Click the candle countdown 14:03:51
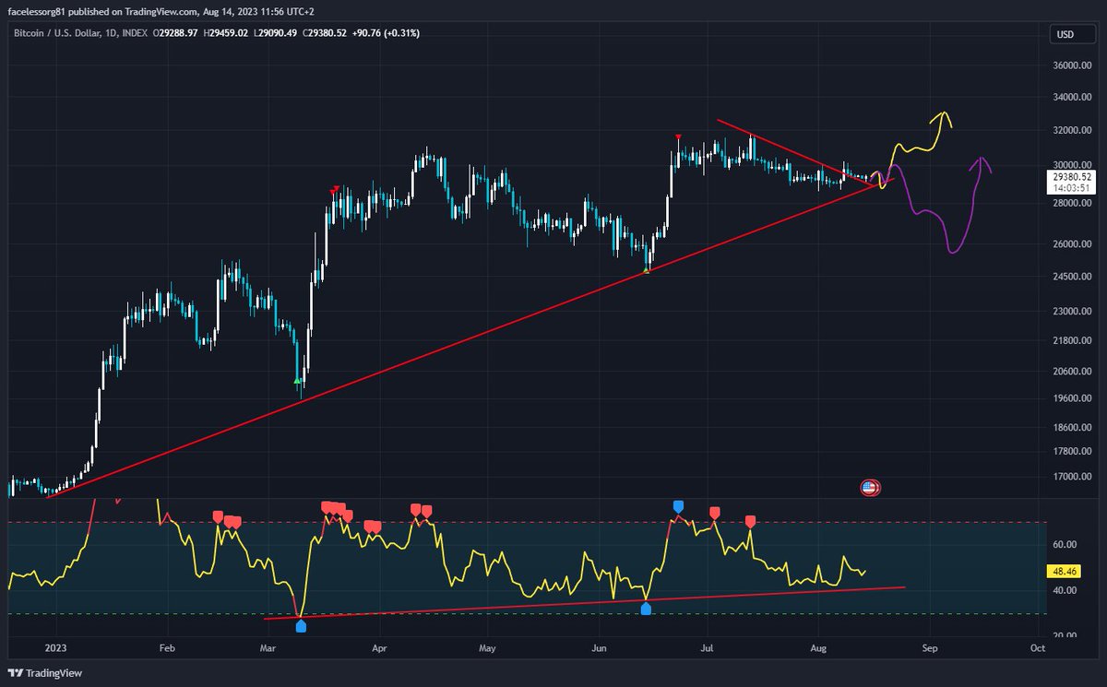This screenshot has width=1107, height=687. click(x=1073, y=187)
